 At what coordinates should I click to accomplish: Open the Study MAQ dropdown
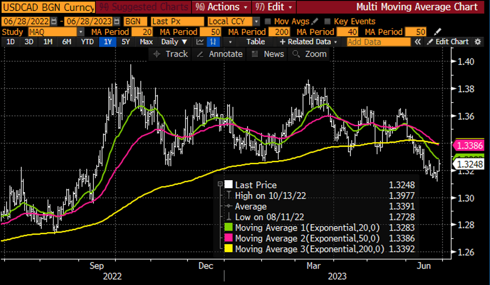[80, 32]
